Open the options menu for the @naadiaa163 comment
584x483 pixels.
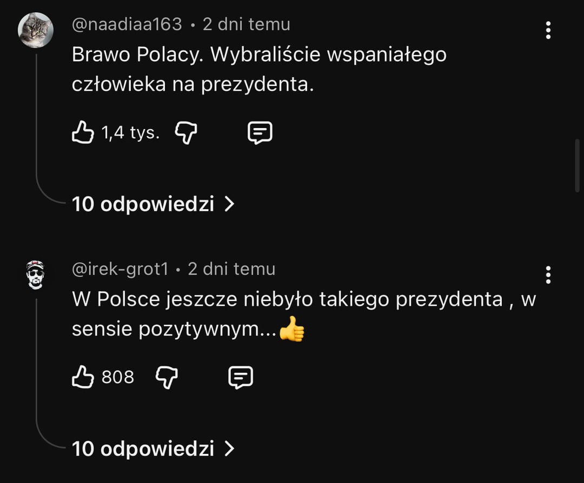tap(548, 30)
